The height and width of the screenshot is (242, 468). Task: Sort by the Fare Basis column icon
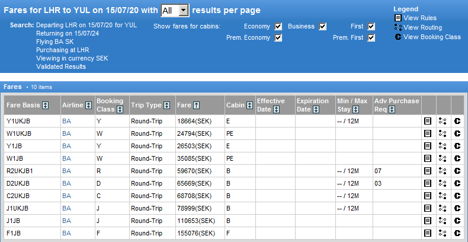[x=55, y=106]
